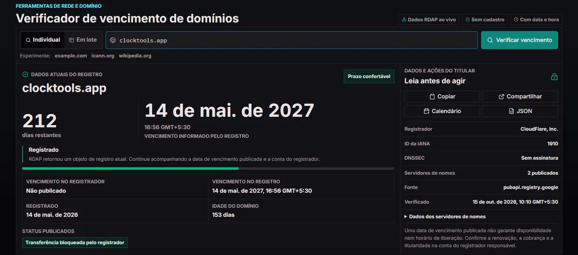Click search icon in Verificar vencimento button

coord(490,40)
